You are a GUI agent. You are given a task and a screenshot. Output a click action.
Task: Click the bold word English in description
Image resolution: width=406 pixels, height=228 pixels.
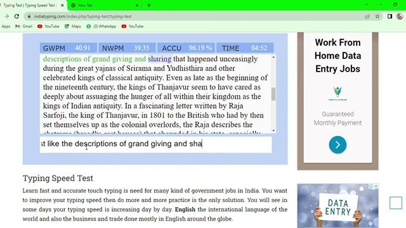(185, 210)
